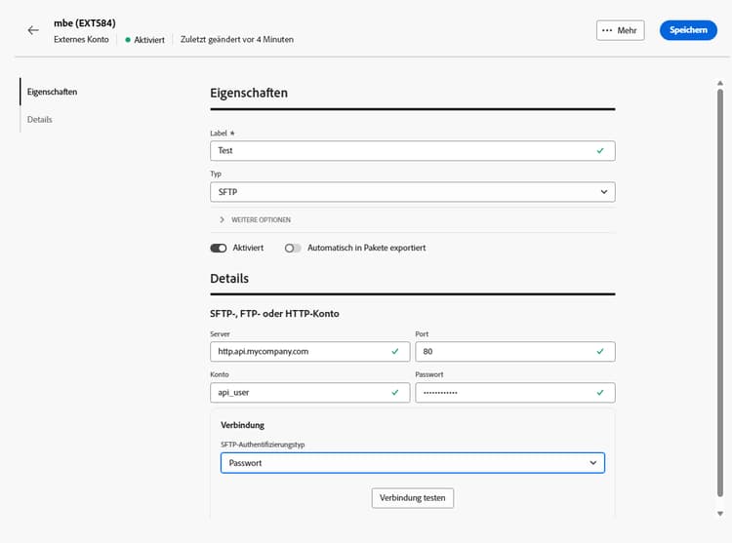The image size is (732, 543).
Task: Click into the Server input field
Action: click(x=298, y=351)
